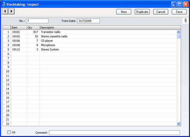The height and width of the screenshot is (137, 190).
Task: Go to next record with right arrow
Action: pos(11,11)
